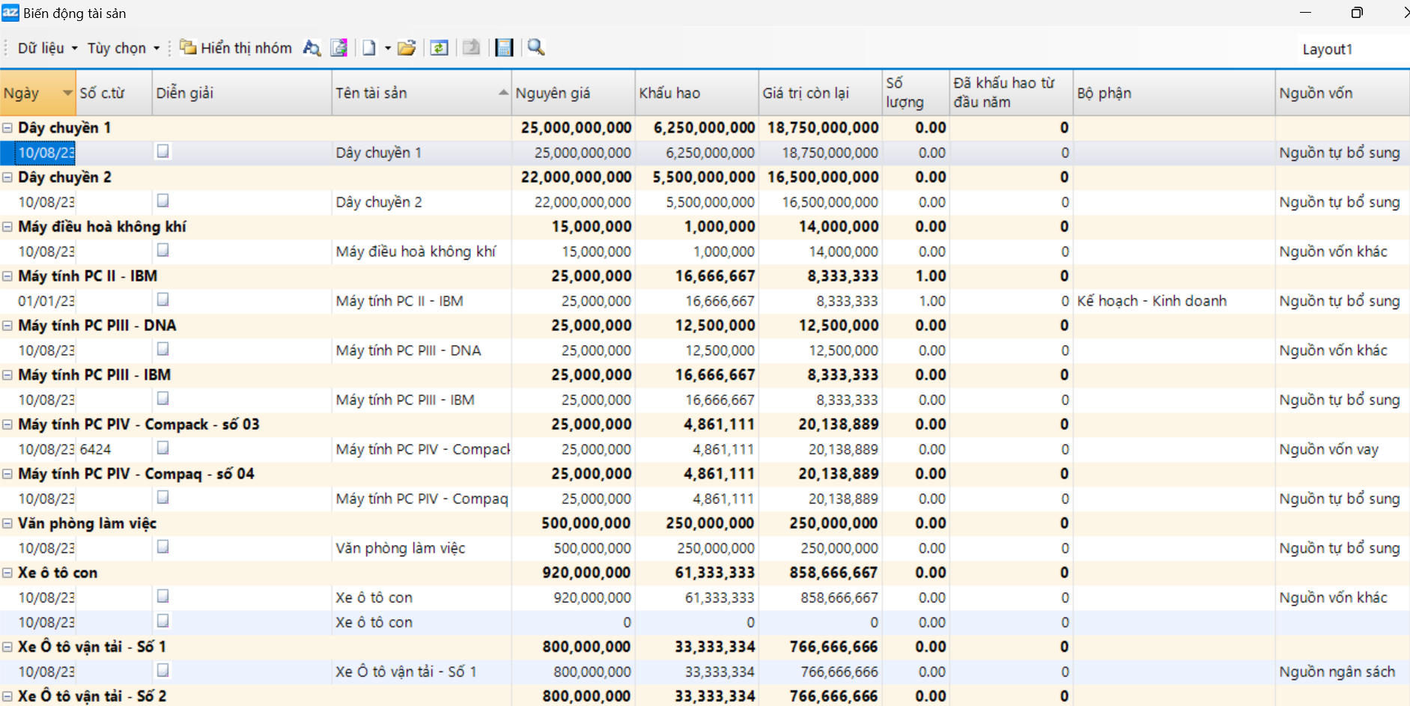Open the Ngày column filter arrow

[67, 93]
